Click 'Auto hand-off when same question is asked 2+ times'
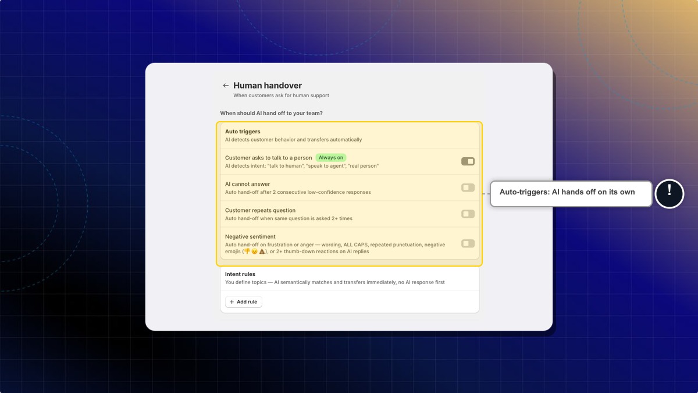The height and width of the screenshot is (393, 698). 289,218
